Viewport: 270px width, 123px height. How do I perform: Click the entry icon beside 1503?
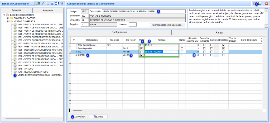[x=15, y=43]
